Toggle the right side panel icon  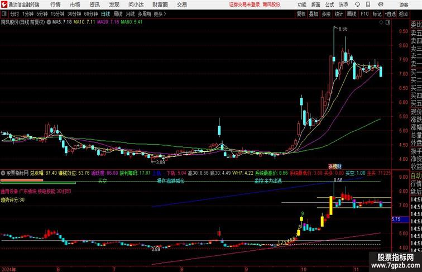[x=388, y=22]
